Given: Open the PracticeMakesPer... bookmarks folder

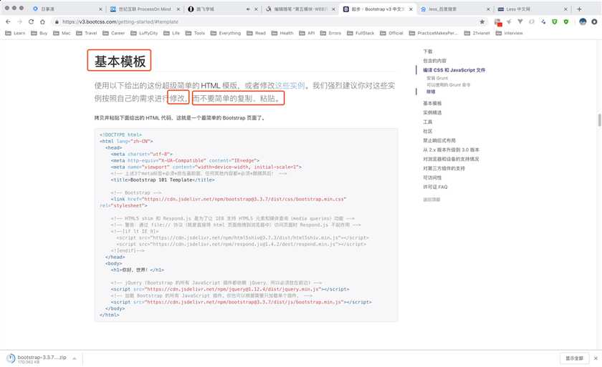Looking at the screenshot, I should click(434, 34).
